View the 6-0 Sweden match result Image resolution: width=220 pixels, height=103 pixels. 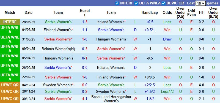[85, 85]
